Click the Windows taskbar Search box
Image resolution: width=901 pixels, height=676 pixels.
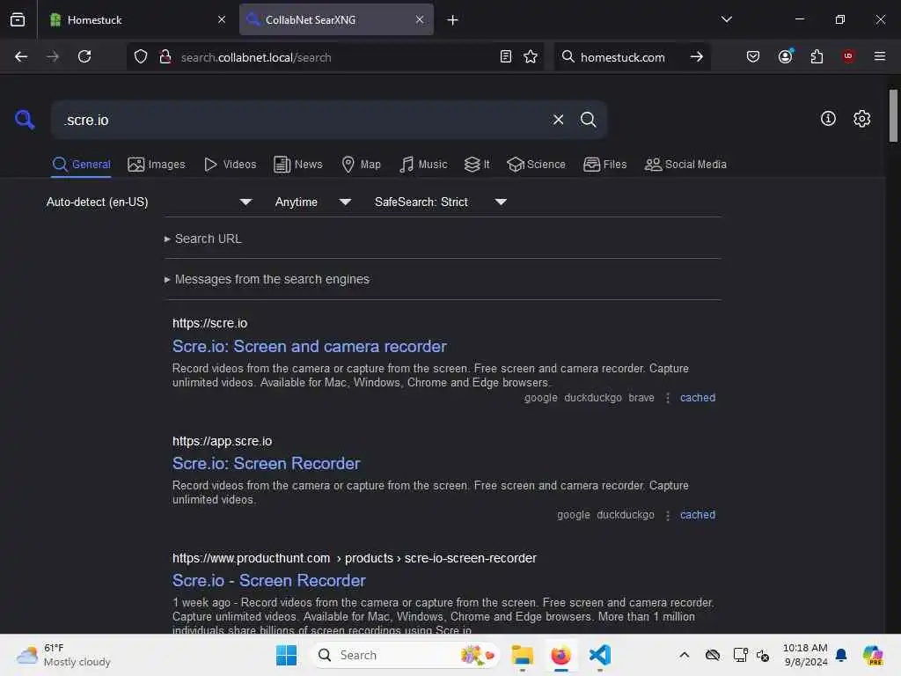click(406, 655)
